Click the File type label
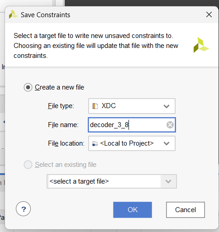 [x=61, y=106]
